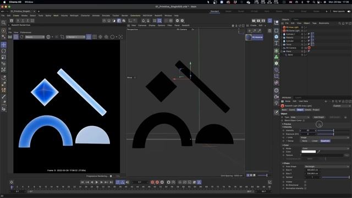Viewport: 352px width, 198px height.
Task: Click the record keyframe red button
Action: [x=152, y=182]
